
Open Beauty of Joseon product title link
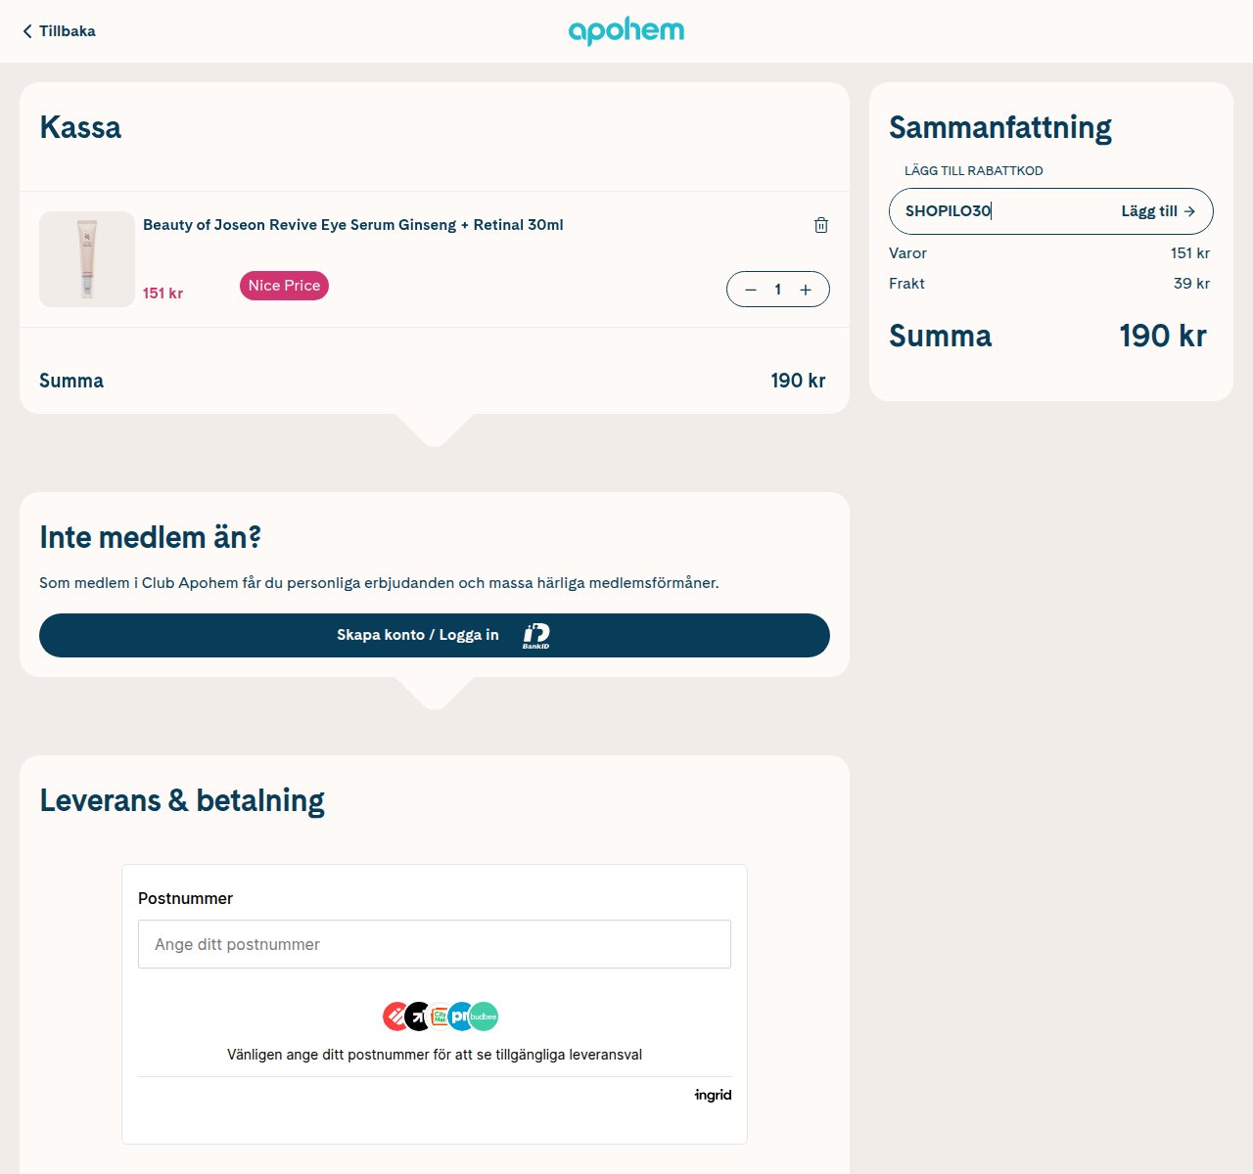click(353, 225)
